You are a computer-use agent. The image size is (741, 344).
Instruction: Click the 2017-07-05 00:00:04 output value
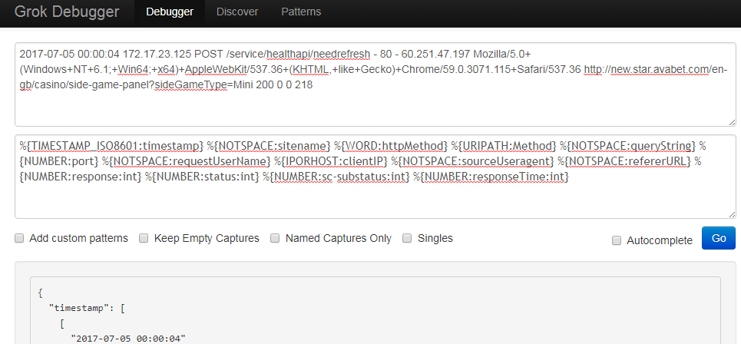tap(128, 338)
